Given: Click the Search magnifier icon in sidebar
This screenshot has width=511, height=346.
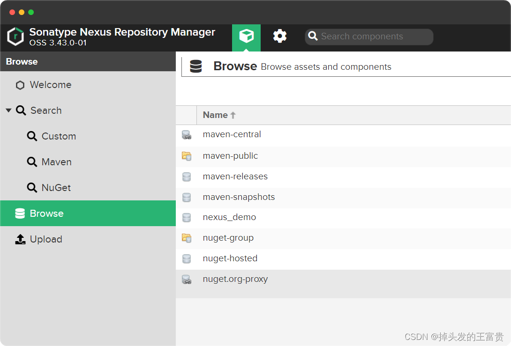Looking at the screenshot, I should (21, 110).
